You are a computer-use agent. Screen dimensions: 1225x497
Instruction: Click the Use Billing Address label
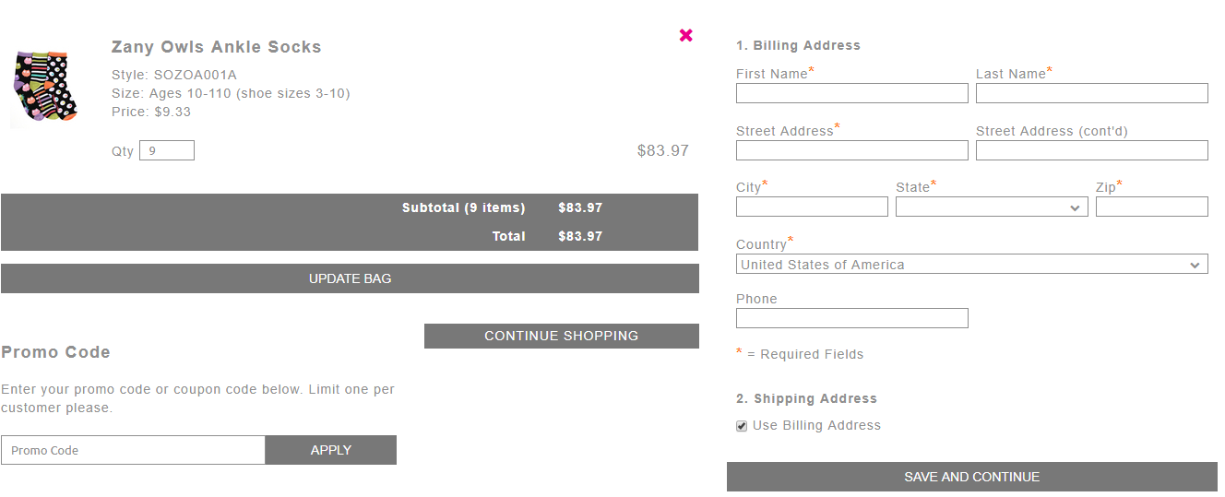[x=816, y=425]
